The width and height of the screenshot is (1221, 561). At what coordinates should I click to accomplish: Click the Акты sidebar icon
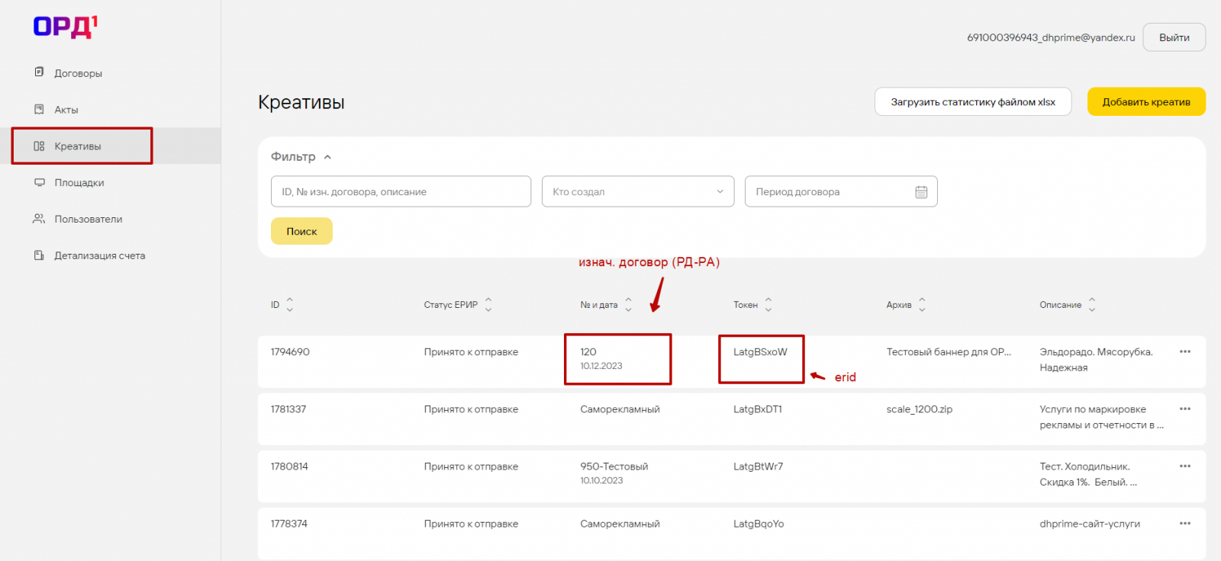tap(39, 109)
